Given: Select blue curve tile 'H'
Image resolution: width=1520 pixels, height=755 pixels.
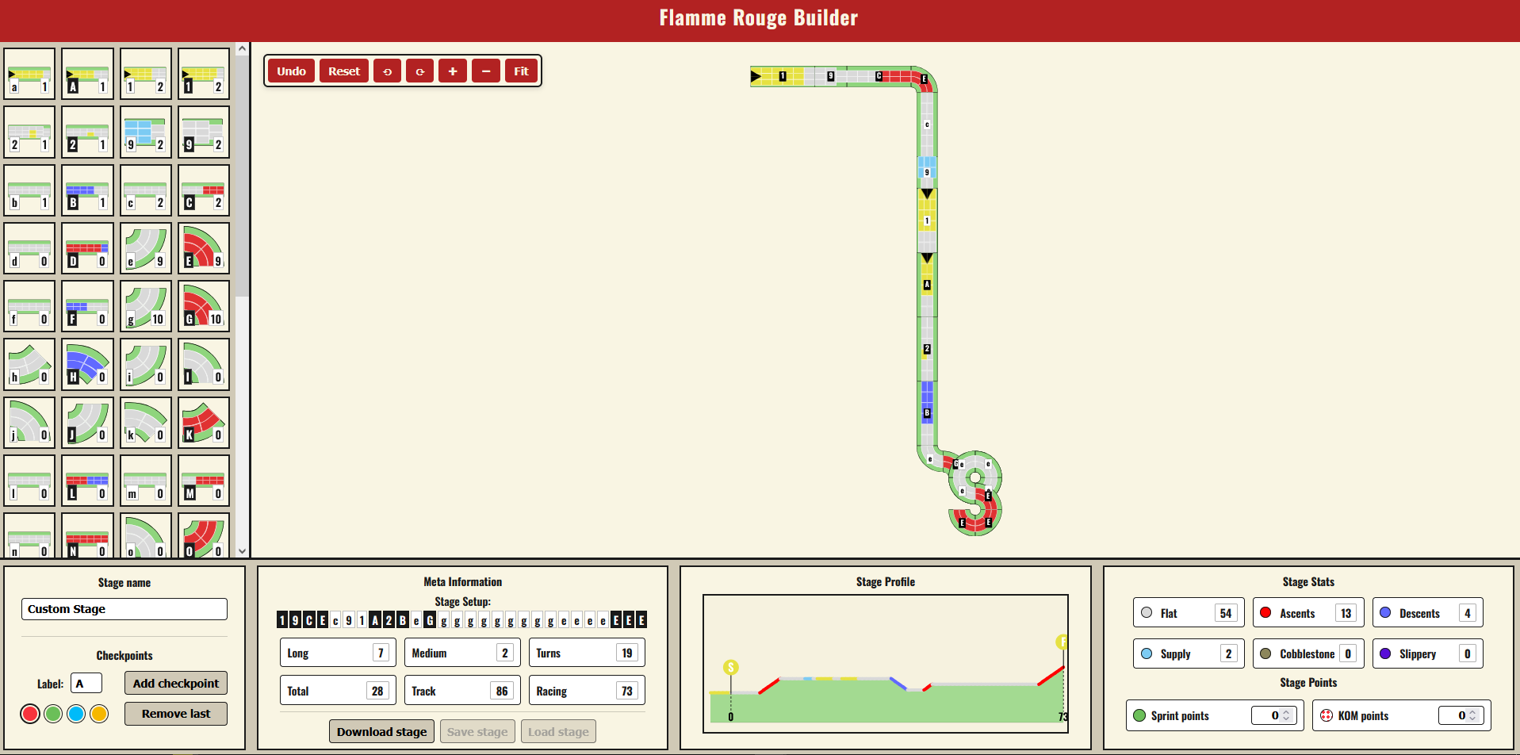Looking at the screenshot, I should point(87,364).
